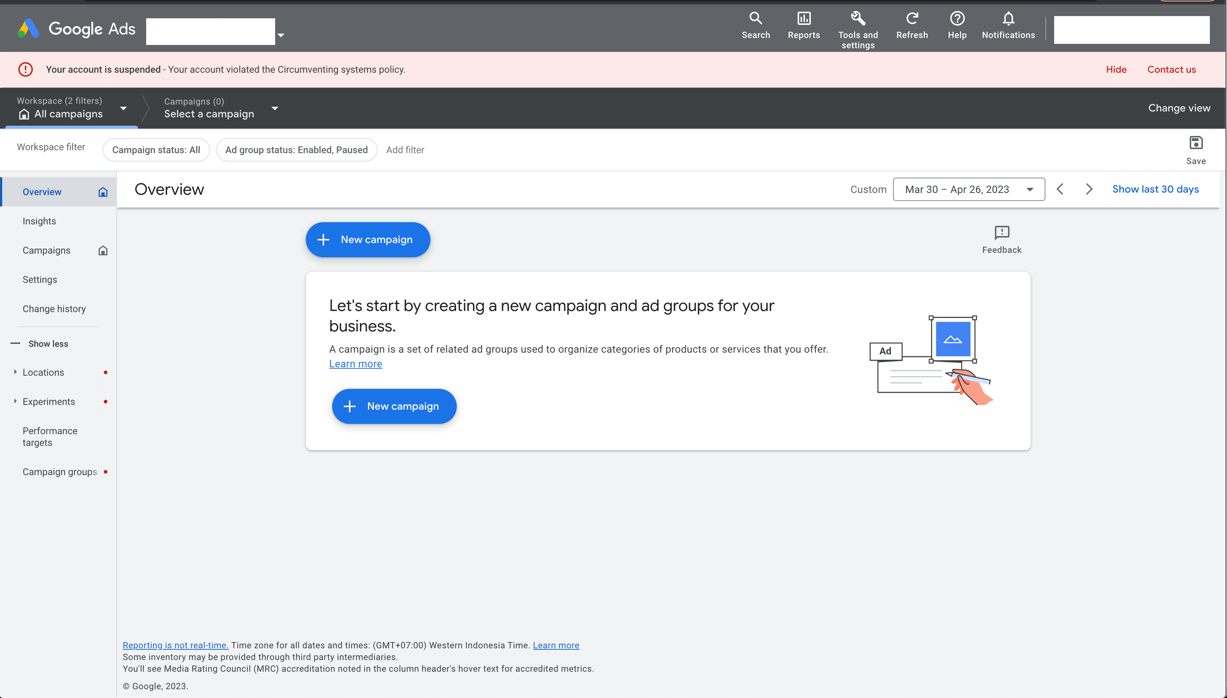Open the date range dropdown
The image size is (1227, 698).
tap(968, 189)
